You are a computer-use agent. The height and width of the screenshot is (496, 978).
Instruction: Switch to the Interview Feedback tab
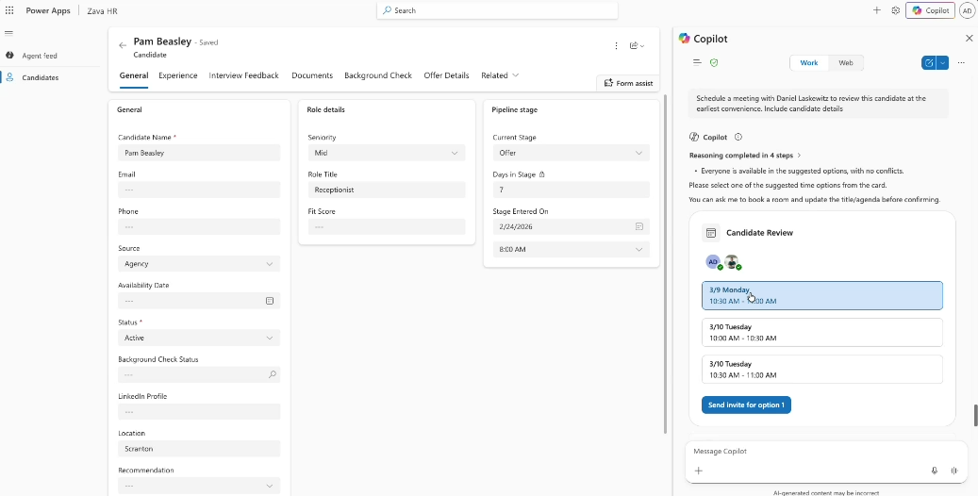coord(243,75)
